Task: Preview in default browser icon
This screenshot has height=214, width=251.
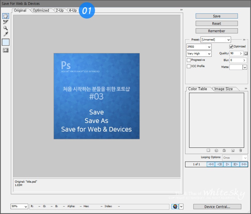Action: point(175,206)
